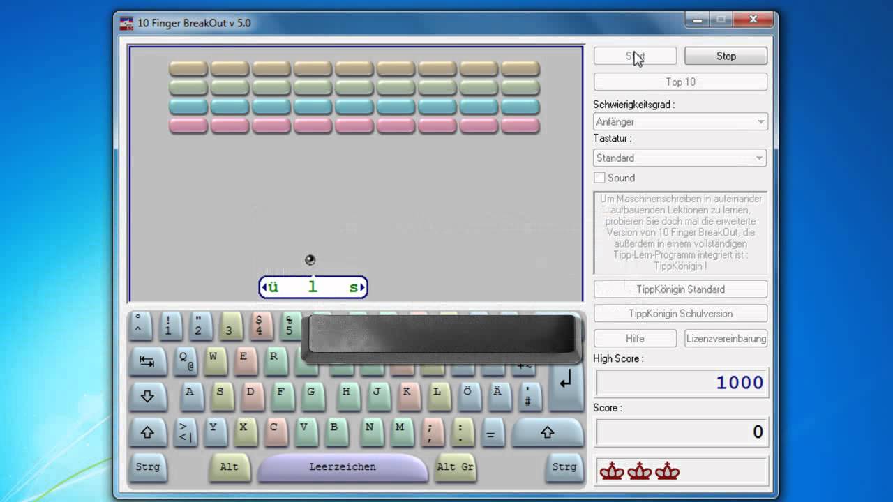Image resolution: width=893 pixels, height=502 pixels.
Task: Open the Top 10 list
Action: point(680,82)
